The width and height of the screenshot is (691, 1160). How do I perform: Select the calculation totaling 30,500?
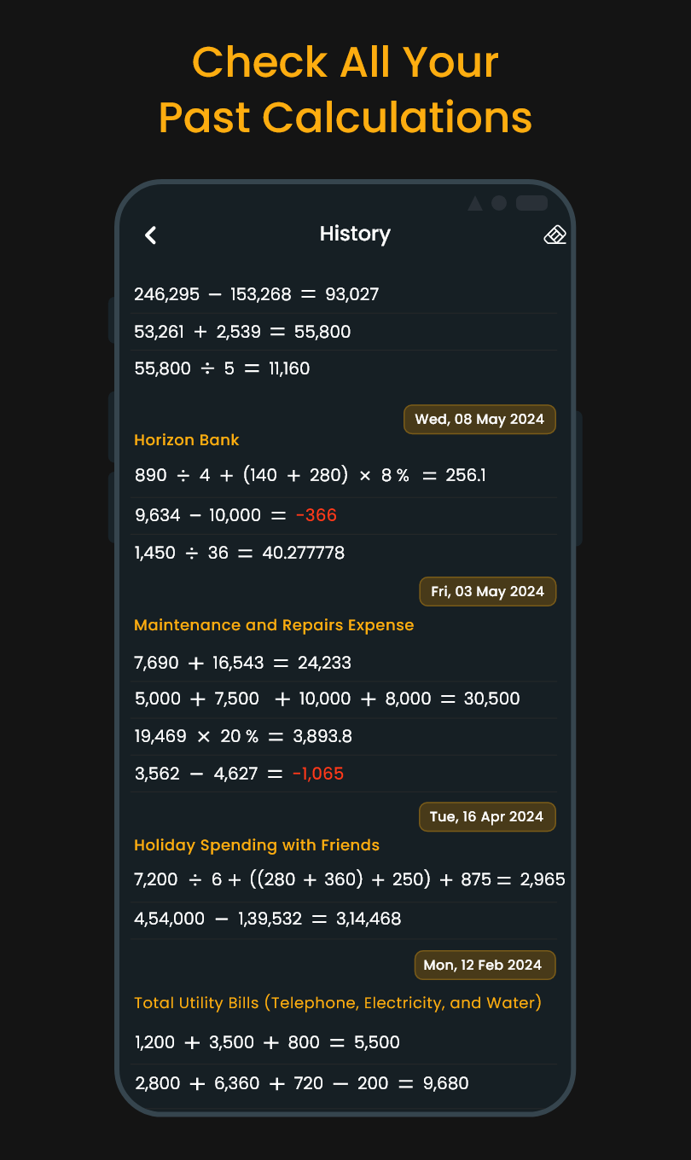(x=328, y=699)
